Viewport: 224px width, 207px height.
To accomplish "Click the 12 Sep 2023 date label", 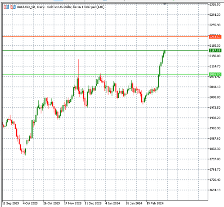I will pyautogui.click(x=10, y=203).
